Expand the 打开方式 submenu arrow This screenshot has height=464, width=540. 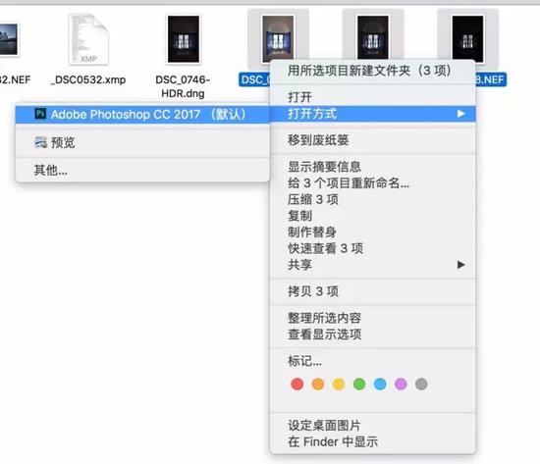pyautogui.click(x=461, y=114)
